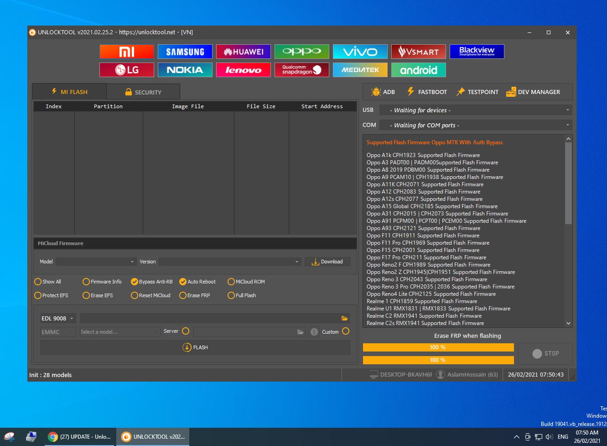Click the volume icon in system tray
Viewport: 607px width, 446px height.
(549, 437)
